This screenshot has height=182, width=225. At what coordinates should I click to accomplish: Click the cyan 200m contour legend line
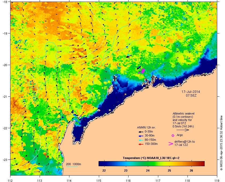72,166
